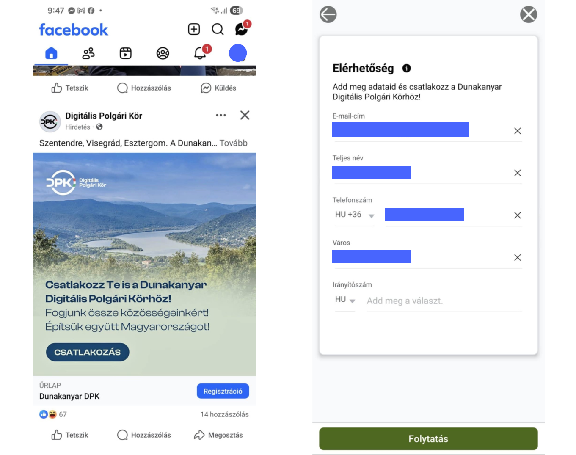This screenshot has height=455, width=576.
Task: Expand the HU +36 country code dropdown
Action: (x=355, y=215)
